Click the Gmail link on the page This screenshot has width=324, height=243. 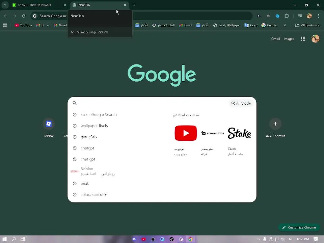tap(275, 39)
